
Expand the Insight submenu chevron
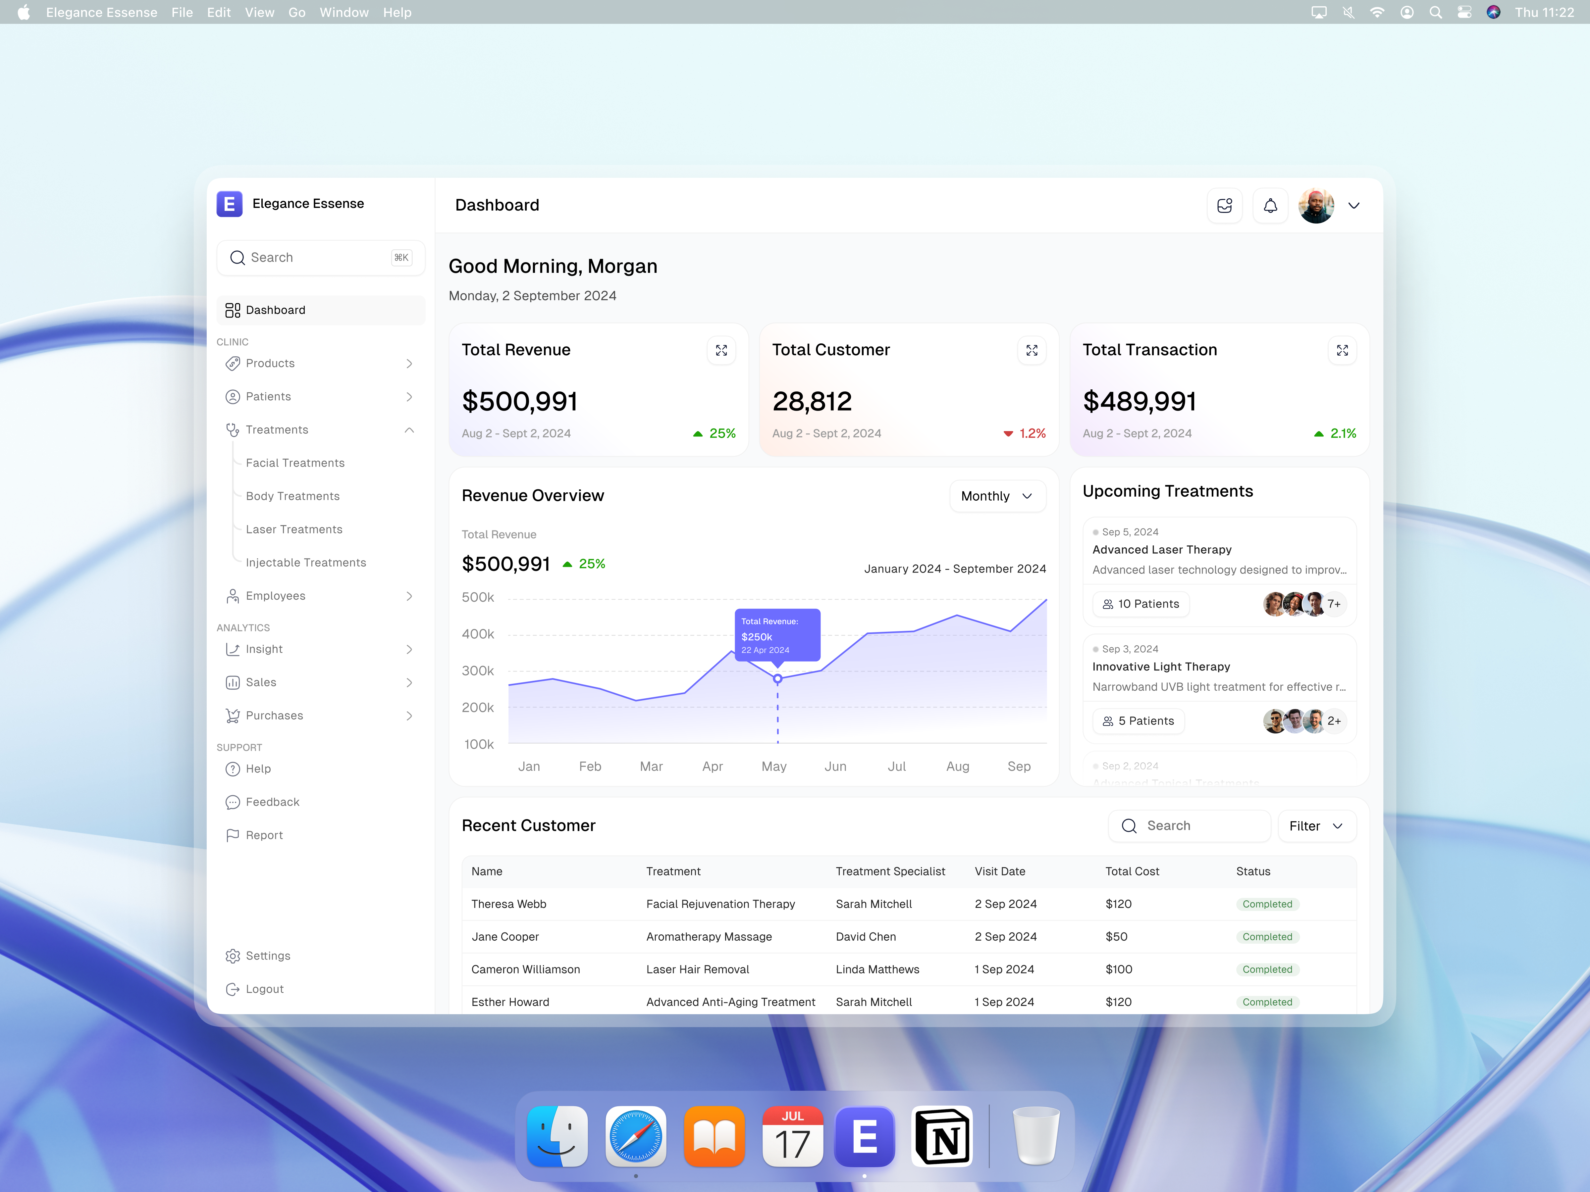pyautogui.click(x=409, y=650)
